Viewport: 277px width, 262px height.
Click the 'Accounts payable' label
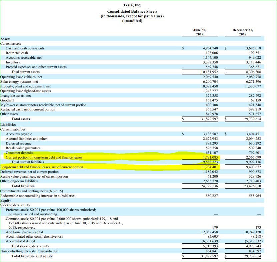[19, 134]
